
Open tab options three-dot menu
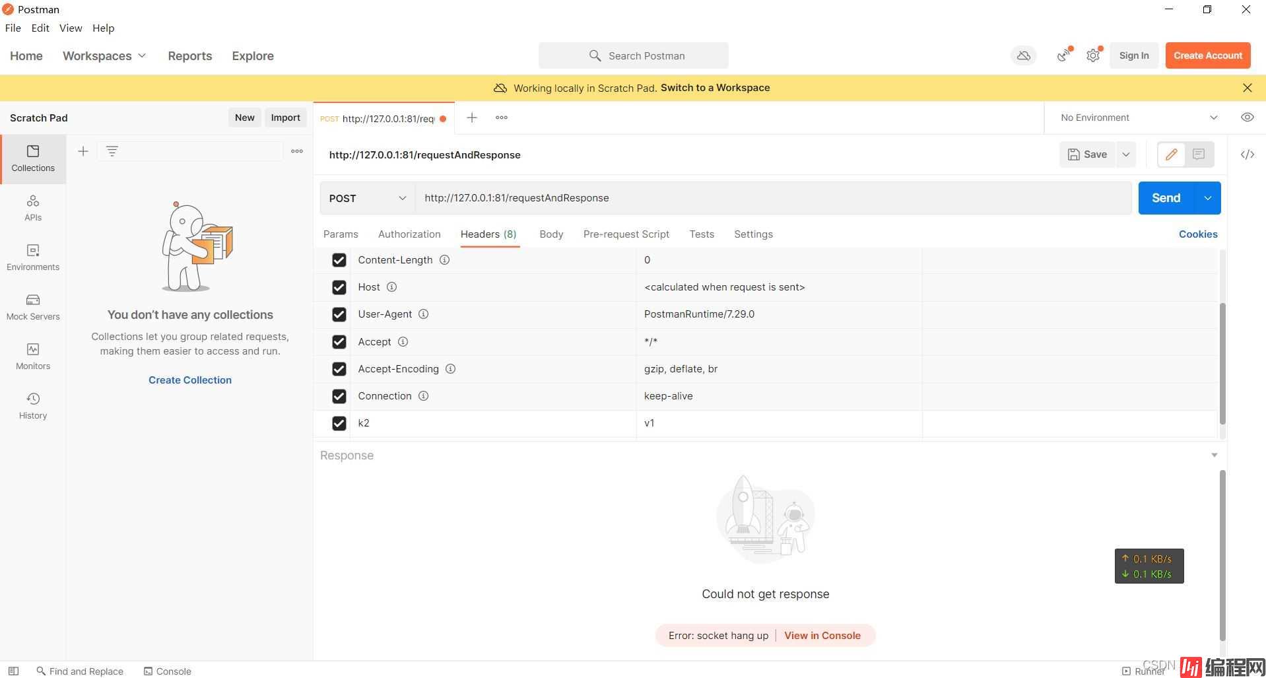502,118
